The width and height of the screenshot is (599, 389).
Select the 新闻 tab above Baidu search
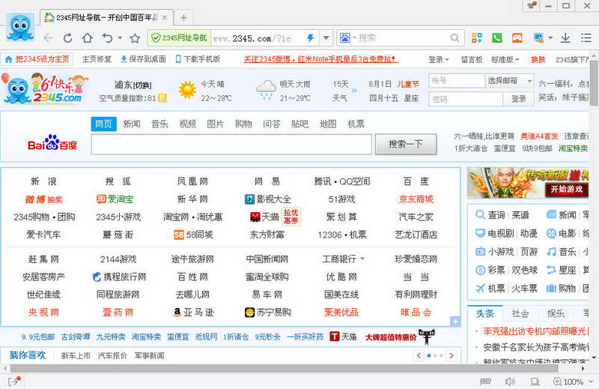tap(131, 124)
